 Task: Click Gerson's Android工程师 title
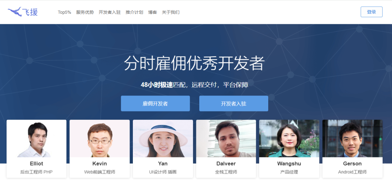click(352, 172)
